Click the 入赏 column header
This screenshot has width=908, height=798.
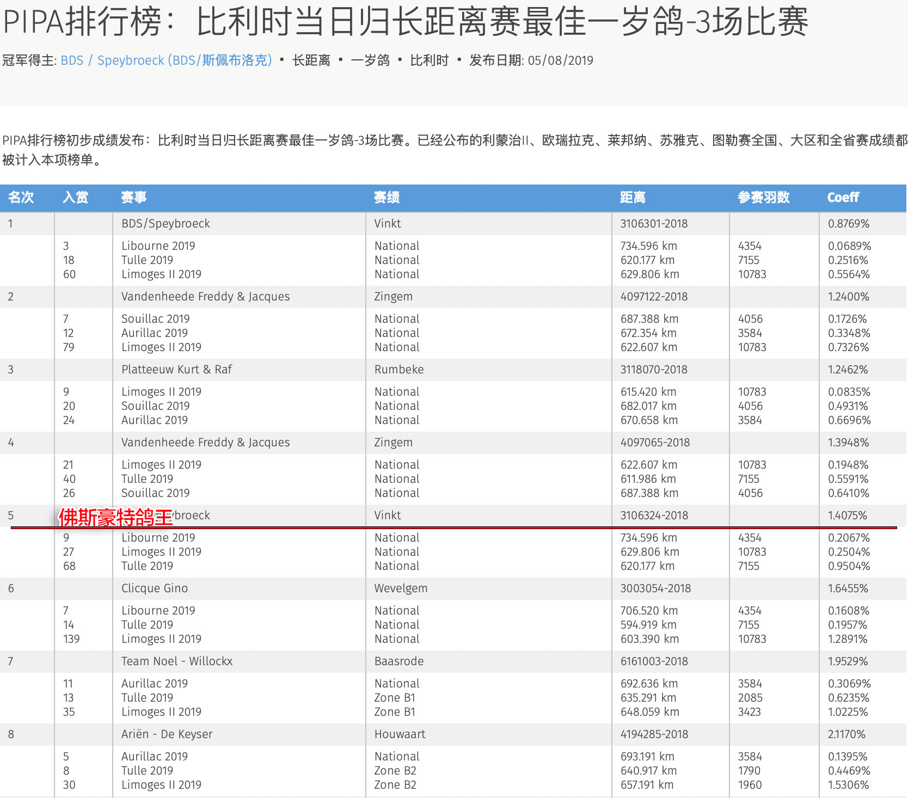(x=76, y=198)
